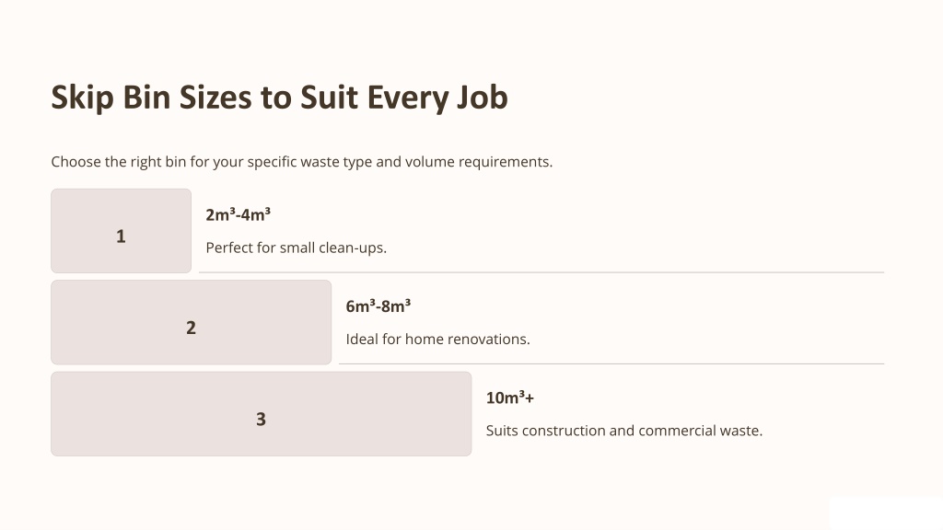The image size is (943, 530).
Task: Click "Ideal for home renovations." text
Action: click(x=437, y=339)
